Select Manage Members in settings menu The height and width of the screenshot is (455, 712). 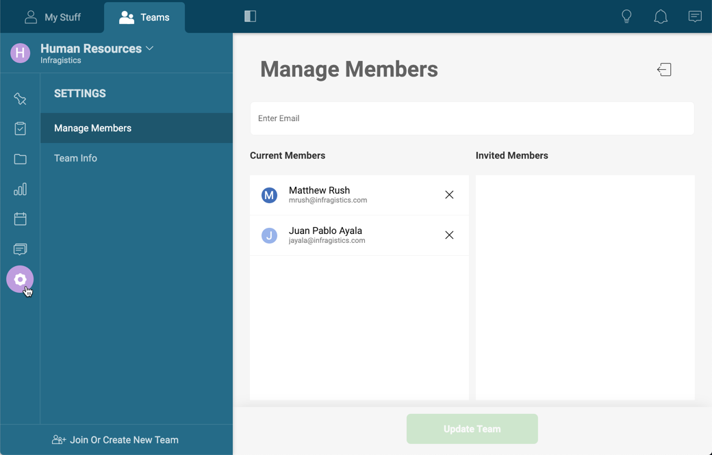coord(92,128)
